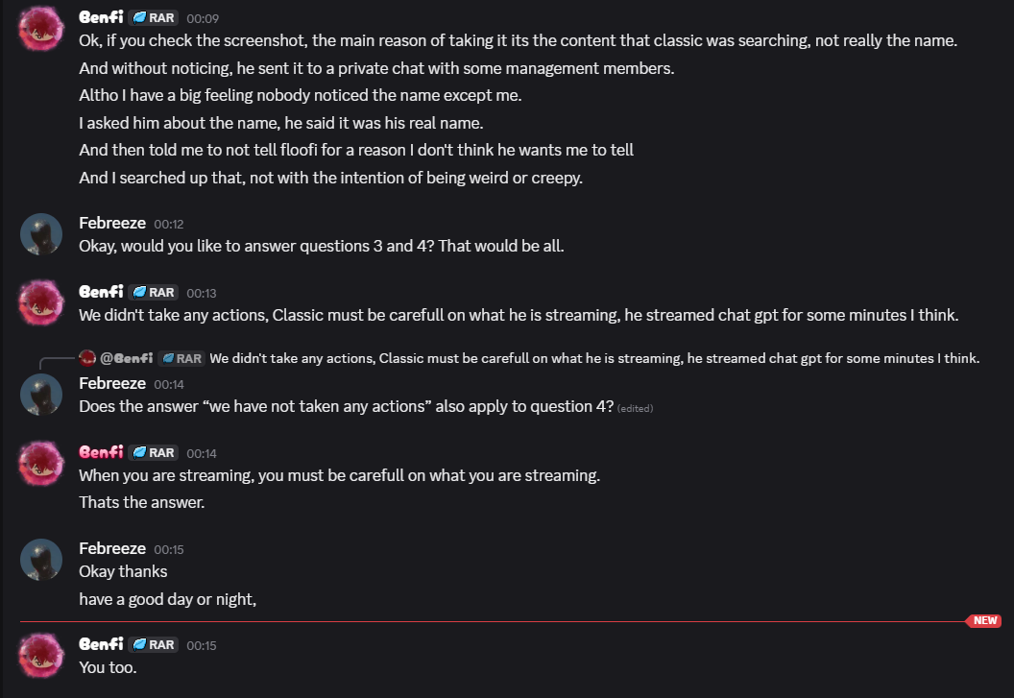Click the pink Benfi username at 00:14
1014x698 pixels.
101,452
